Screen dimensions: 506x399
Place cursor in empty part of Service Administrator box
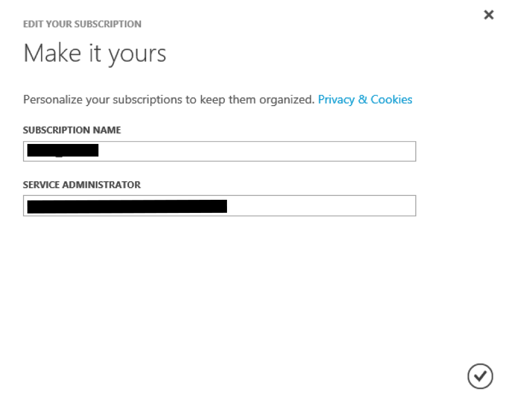click(x=322, y=206)
